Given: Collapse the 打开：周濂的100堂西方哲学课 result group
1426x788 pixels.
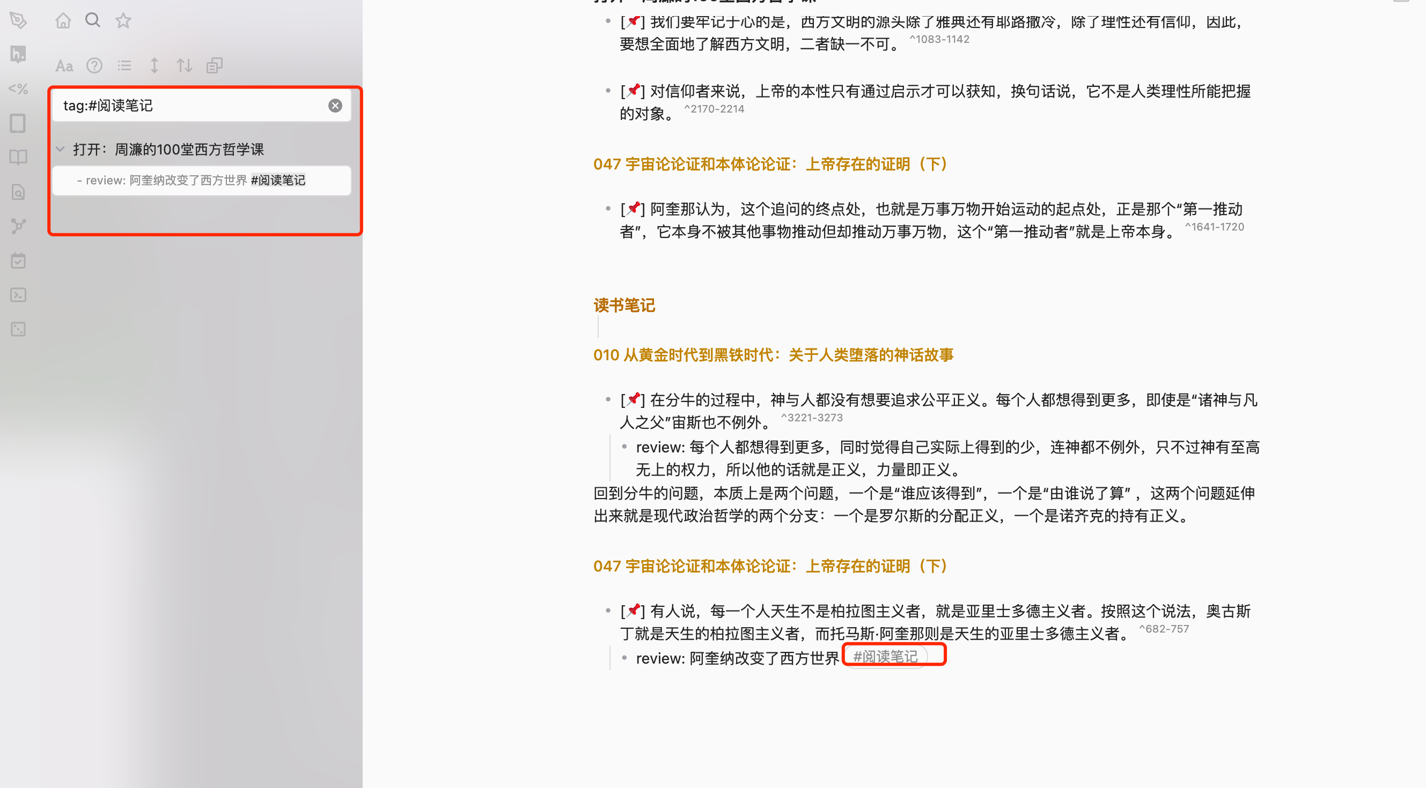Looking at the screenshot, I should click(x=61, y=148).
